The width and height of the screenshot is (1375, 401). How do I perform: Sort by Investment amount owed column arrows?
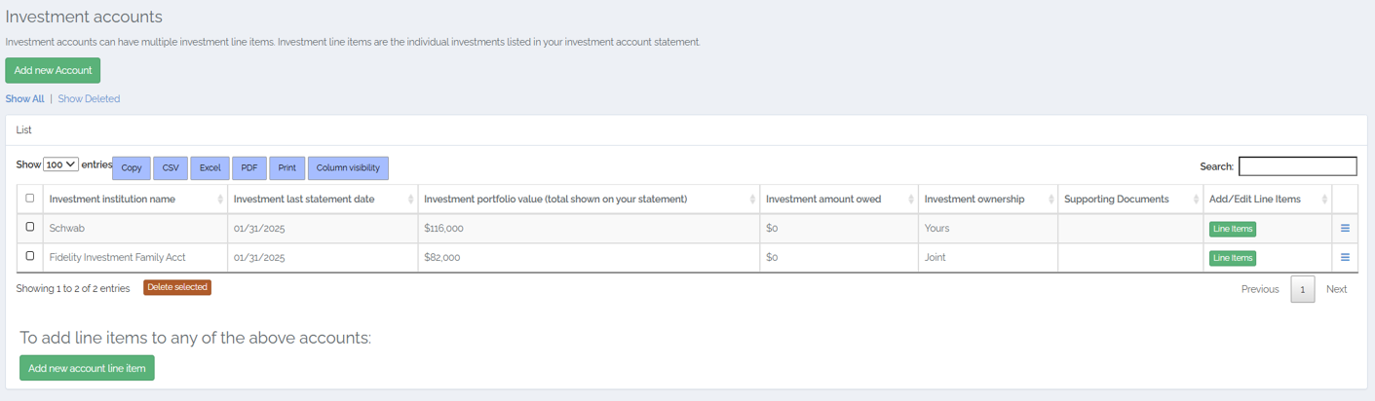[x=911, y=200]
